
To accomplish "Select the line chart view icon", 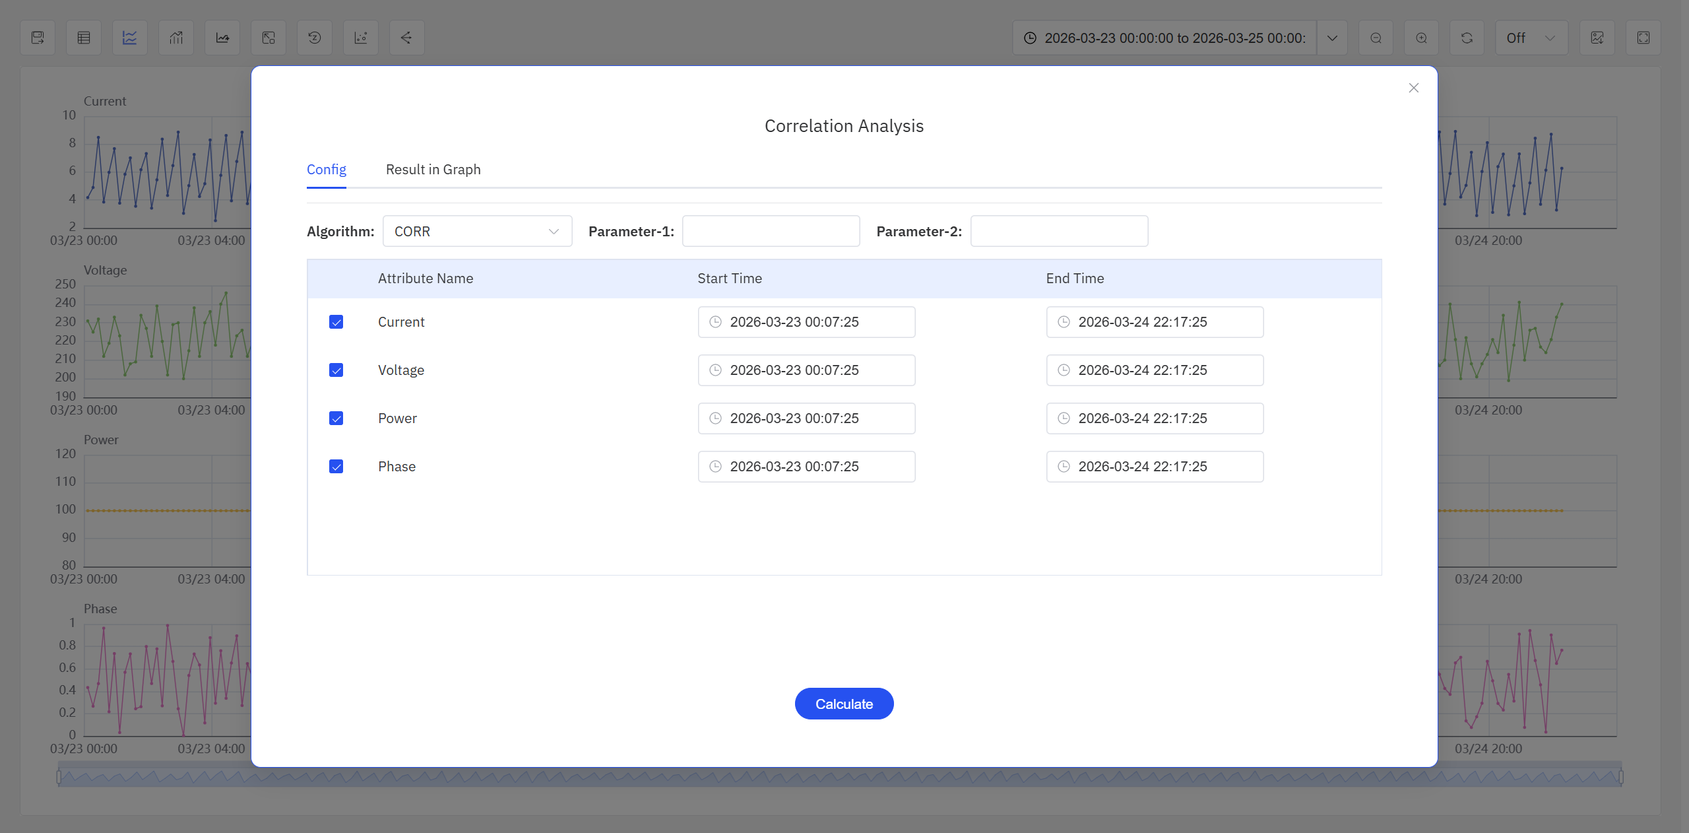I will tap(129, 38).
